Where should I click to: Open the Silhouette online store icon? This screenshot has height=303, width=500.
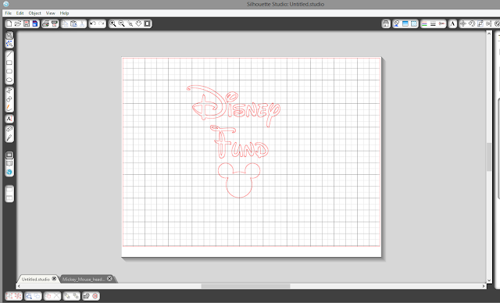pos(9,172)
